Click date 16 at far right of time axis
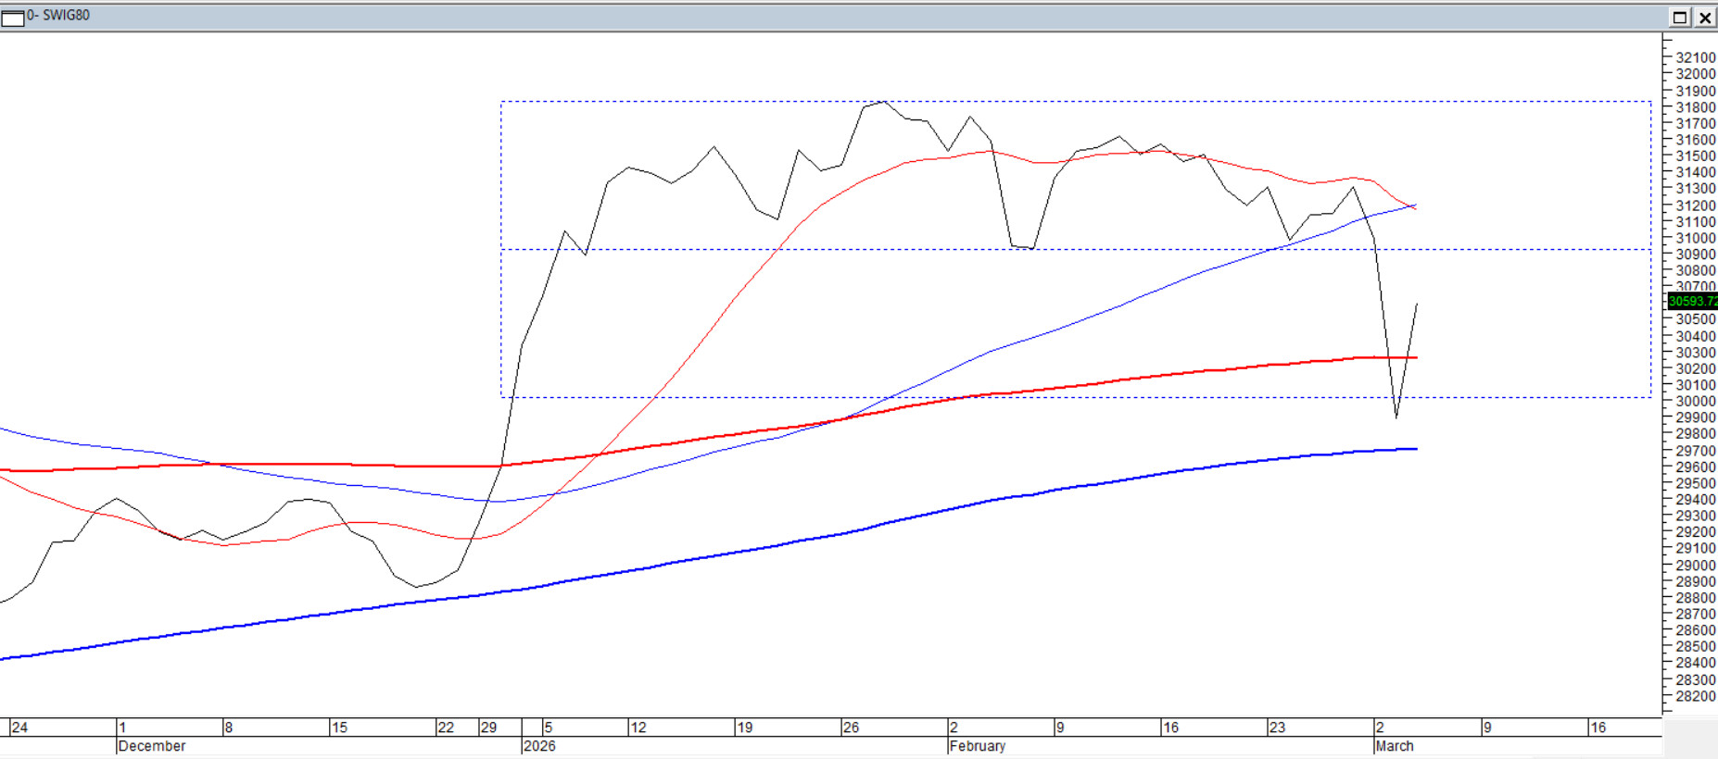Screen dimensions: 1718x759 tap(1598, 728)
